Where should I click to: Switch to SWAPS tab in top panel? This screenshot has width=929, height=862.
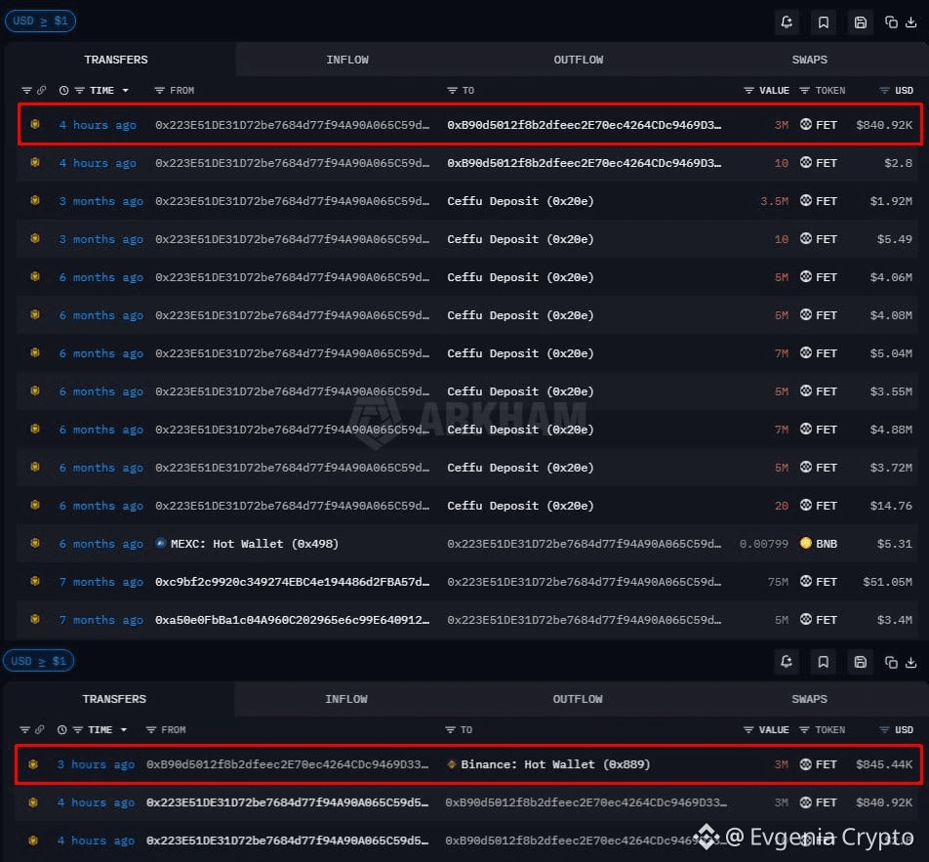[809, 60]
